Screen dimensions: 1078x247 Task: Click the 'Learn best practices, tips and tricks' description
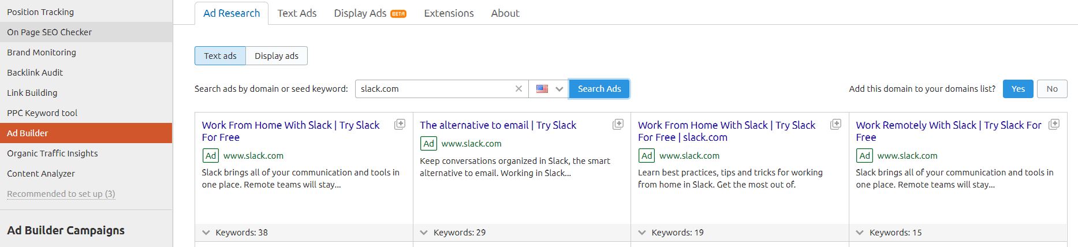730,178
